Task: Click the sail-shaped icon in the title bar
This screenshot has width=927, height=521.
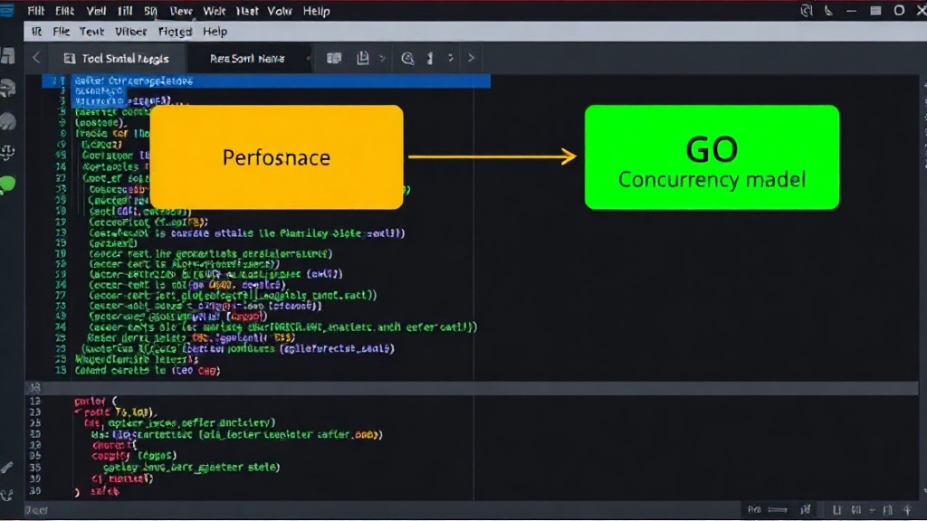Action: (829, 10)
